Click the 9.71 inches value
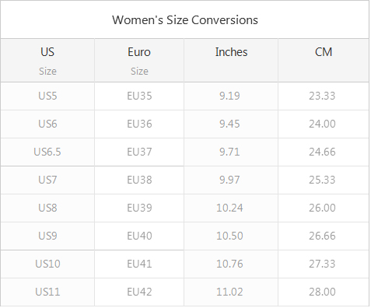This screenshot has height=308, width=371. pyautogui.click(x=229, y=152)
